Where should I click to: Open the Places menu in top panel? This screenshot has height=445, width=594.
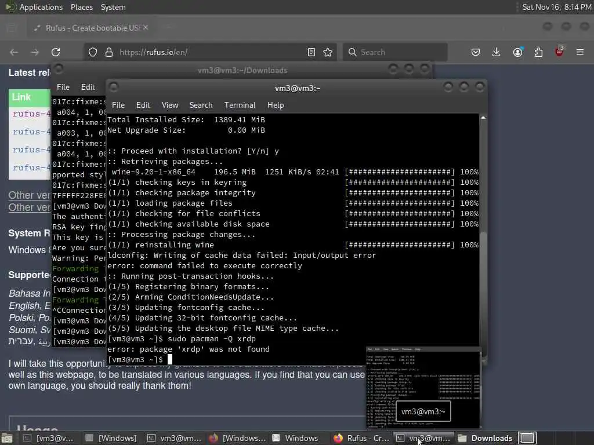(81, 7)
